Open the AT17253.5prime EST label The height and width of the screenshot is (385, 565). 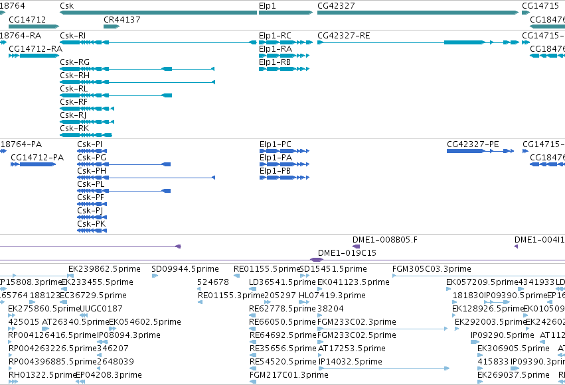pyautogui.click(x=352, y=349)
